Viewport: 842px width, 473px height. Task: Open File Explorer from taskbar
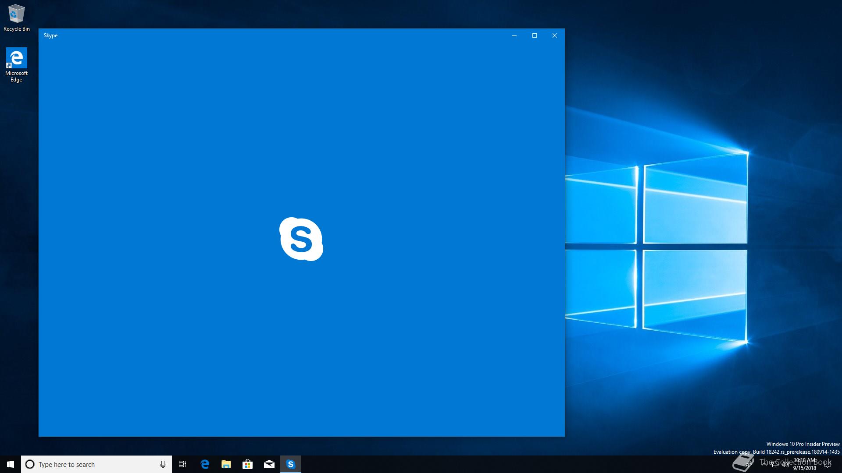(226, 464)
